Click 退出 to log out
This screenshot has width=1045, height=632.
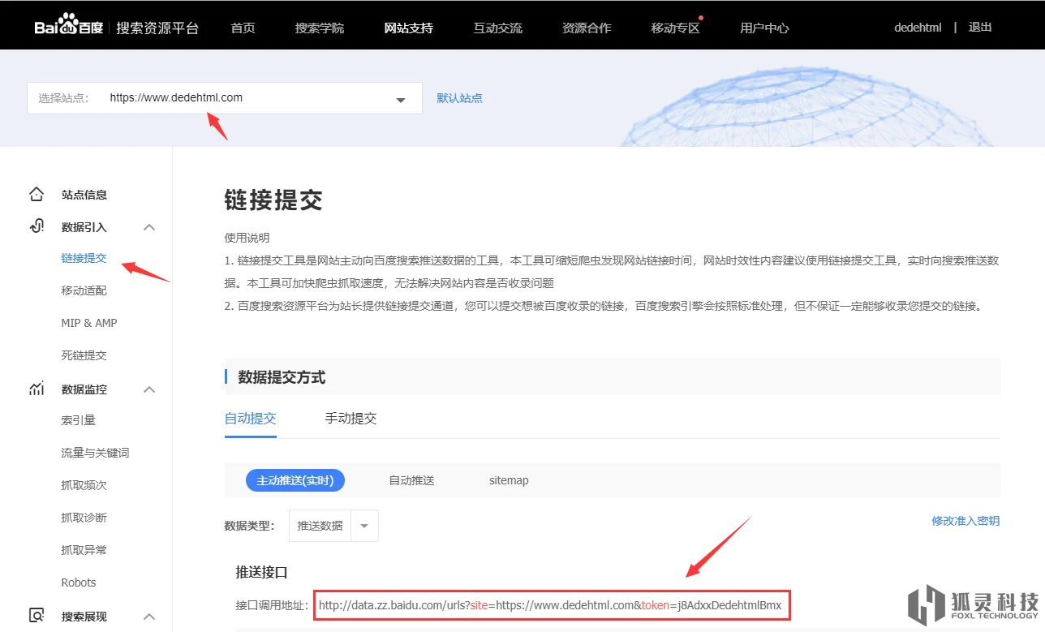(x=980, y=27)
